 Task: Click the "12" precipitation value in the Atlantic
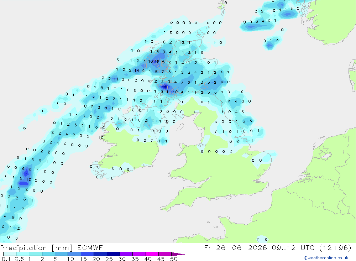point(28,179)
